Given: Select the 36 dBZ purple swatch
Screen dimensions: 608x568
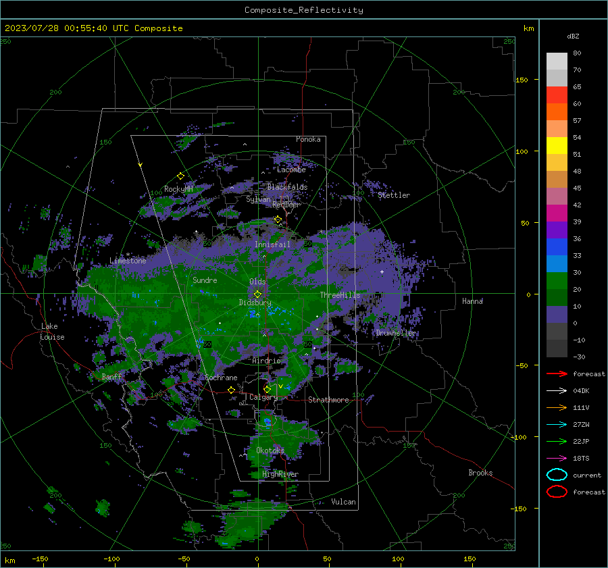Looking at the screenshot, I should (x=557, y=230).
